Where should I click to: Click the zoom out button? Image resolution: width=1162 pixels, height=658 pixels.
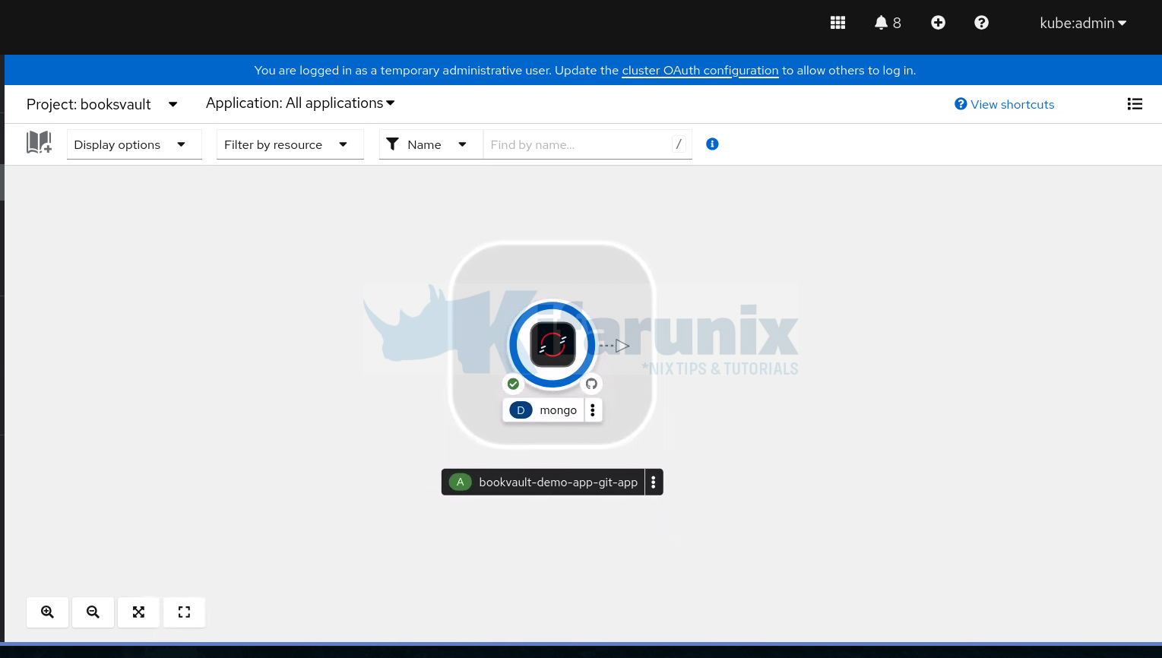(93, 612)
